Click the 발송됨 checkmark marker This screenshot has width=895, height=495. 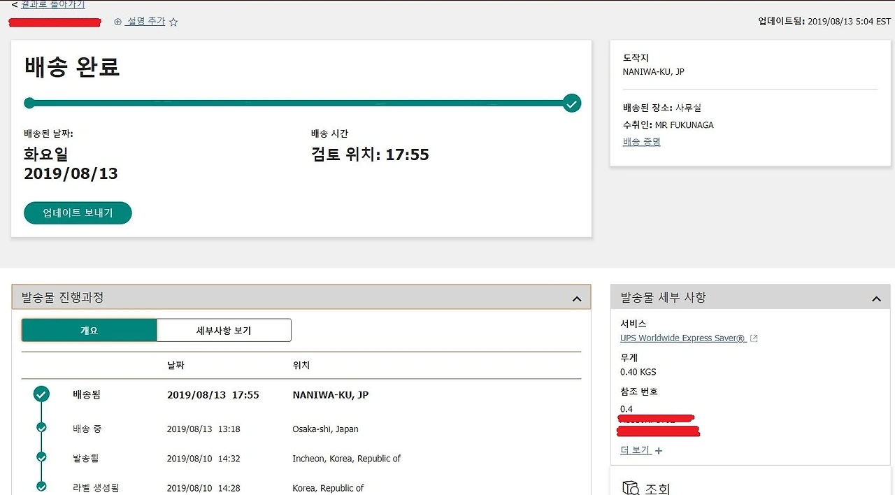41,458
